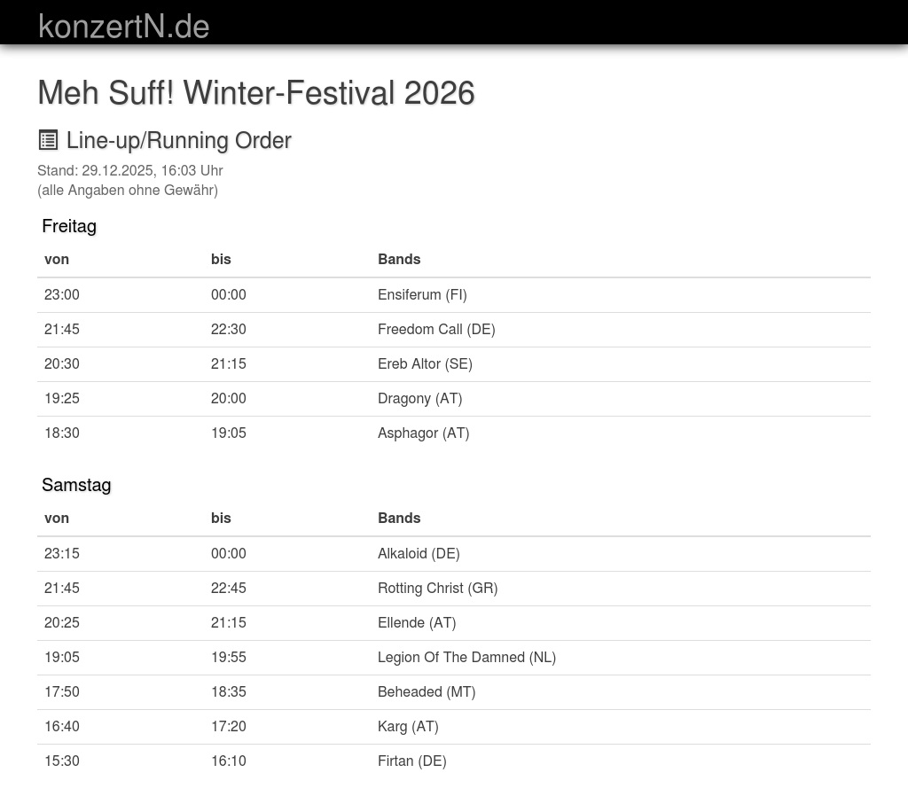Click the list icon beside Line-up/Running Order
This screenshot has width=908, height=796.
click(48, 140)
